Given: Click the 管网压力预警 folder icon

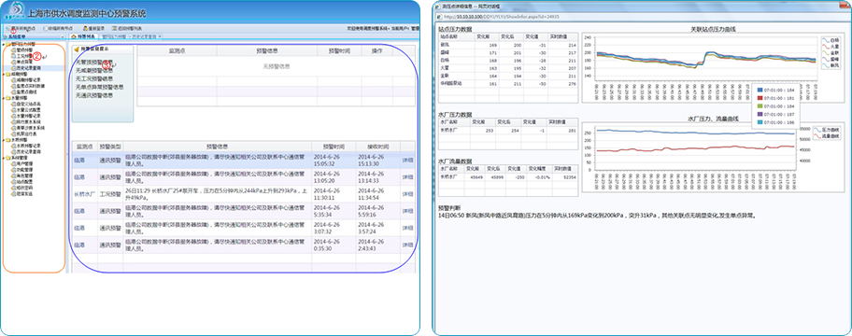Looking at the screenshot, I should 8,44.
